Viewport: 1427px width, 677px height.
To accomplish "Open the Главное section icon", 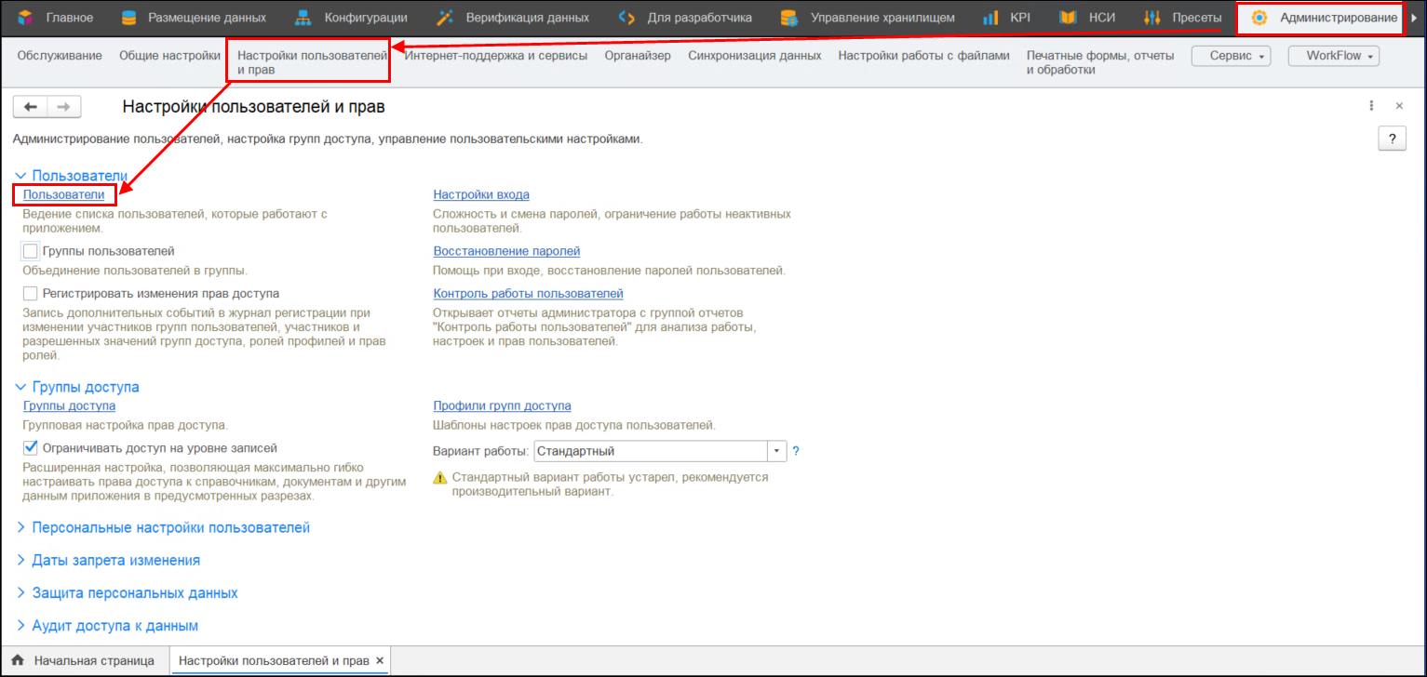I will click(25, 18).
